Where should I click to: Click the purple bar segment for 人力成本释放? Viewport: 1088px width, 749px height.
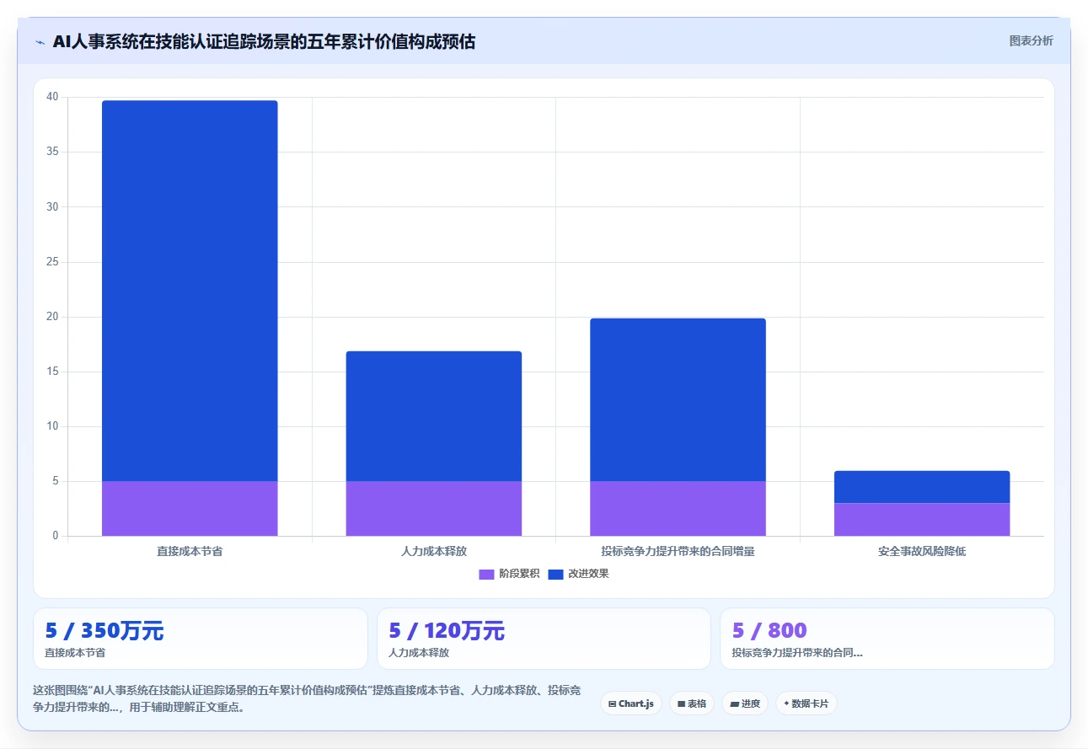[x=433, y=508]
